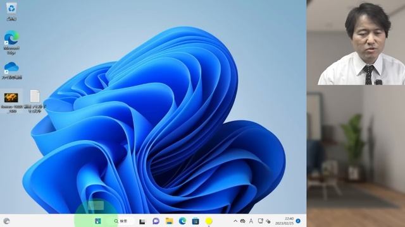Screen dimensions: 405x227
Task: Open Task View from the taskbar
Action: point(142,221)
